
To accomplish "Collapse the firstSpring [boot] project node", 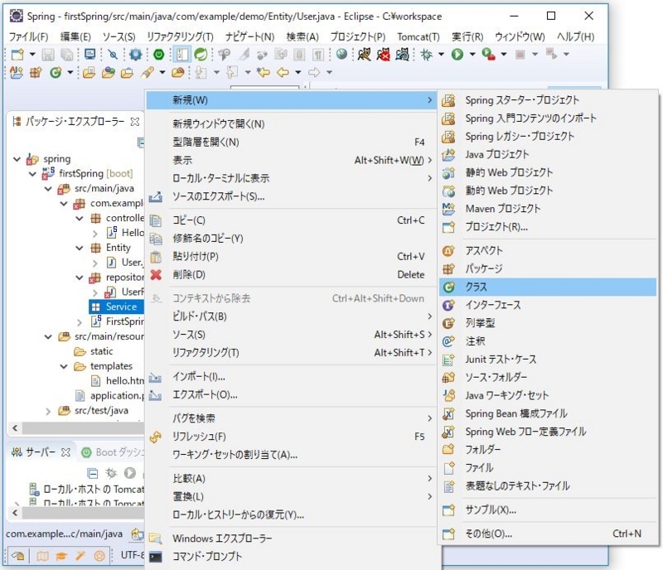I will 32,174.
